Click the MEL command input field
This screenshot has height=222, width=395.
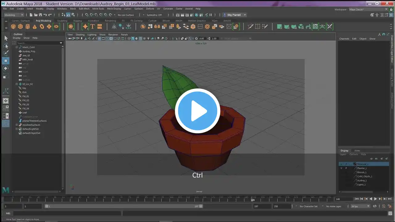point(67,213)
